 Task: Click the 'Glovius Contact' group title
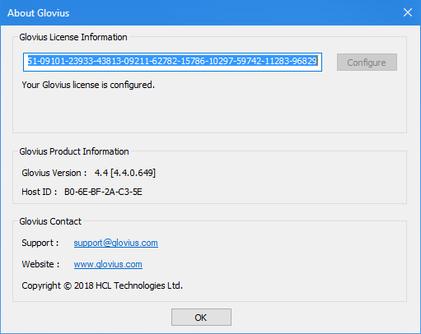(x=50, y=221)
